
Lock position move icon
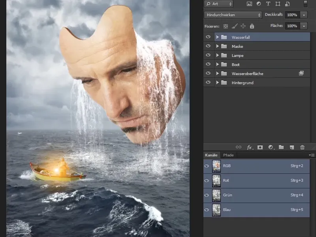coord(243,26)
